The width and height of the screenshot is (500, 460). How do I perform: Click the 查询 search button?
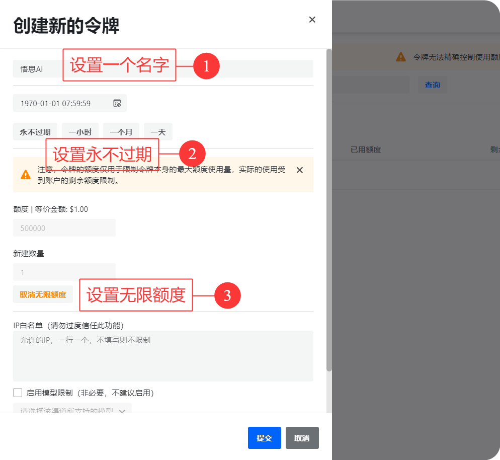432,85
